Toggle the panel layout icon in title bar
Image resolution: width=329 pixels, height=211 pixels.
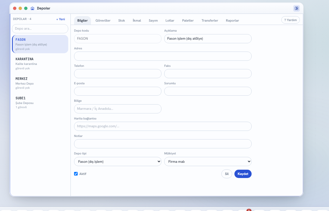296,8
